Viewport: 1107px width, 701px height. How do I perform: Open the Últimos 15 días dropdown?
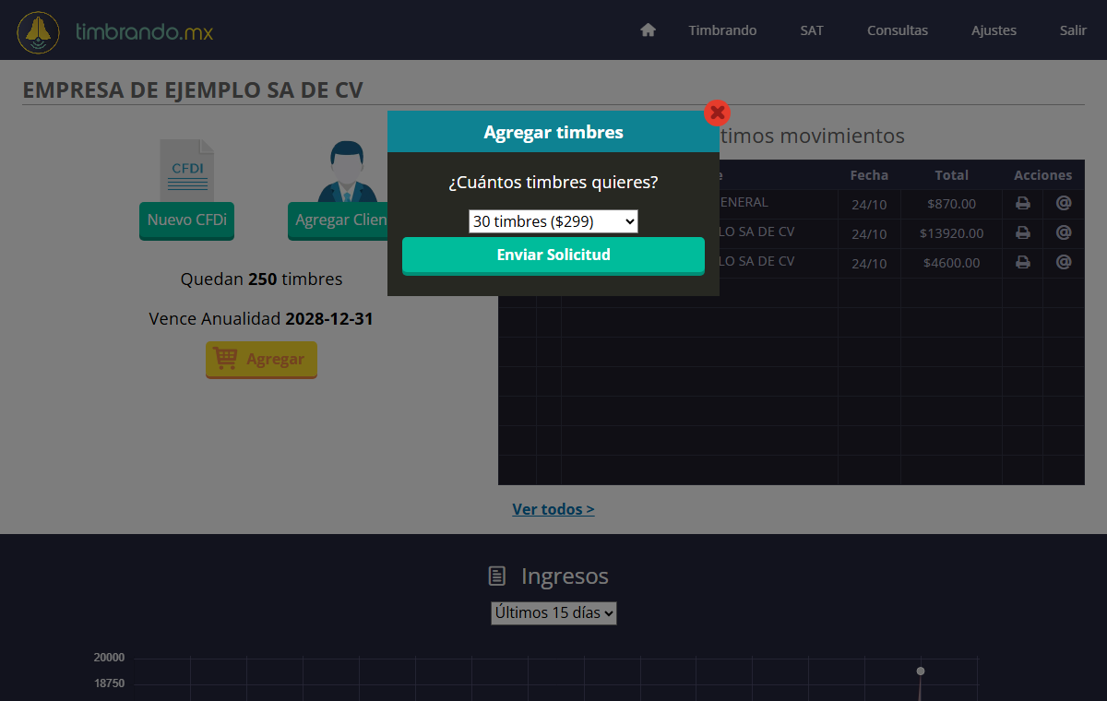pyautogui.click(x=553, y=612)
